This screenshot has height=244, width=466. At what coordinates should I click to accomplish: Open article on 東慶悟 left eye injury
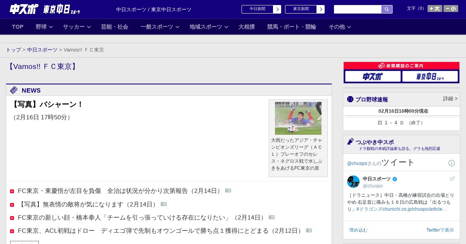tap(120, 191)
